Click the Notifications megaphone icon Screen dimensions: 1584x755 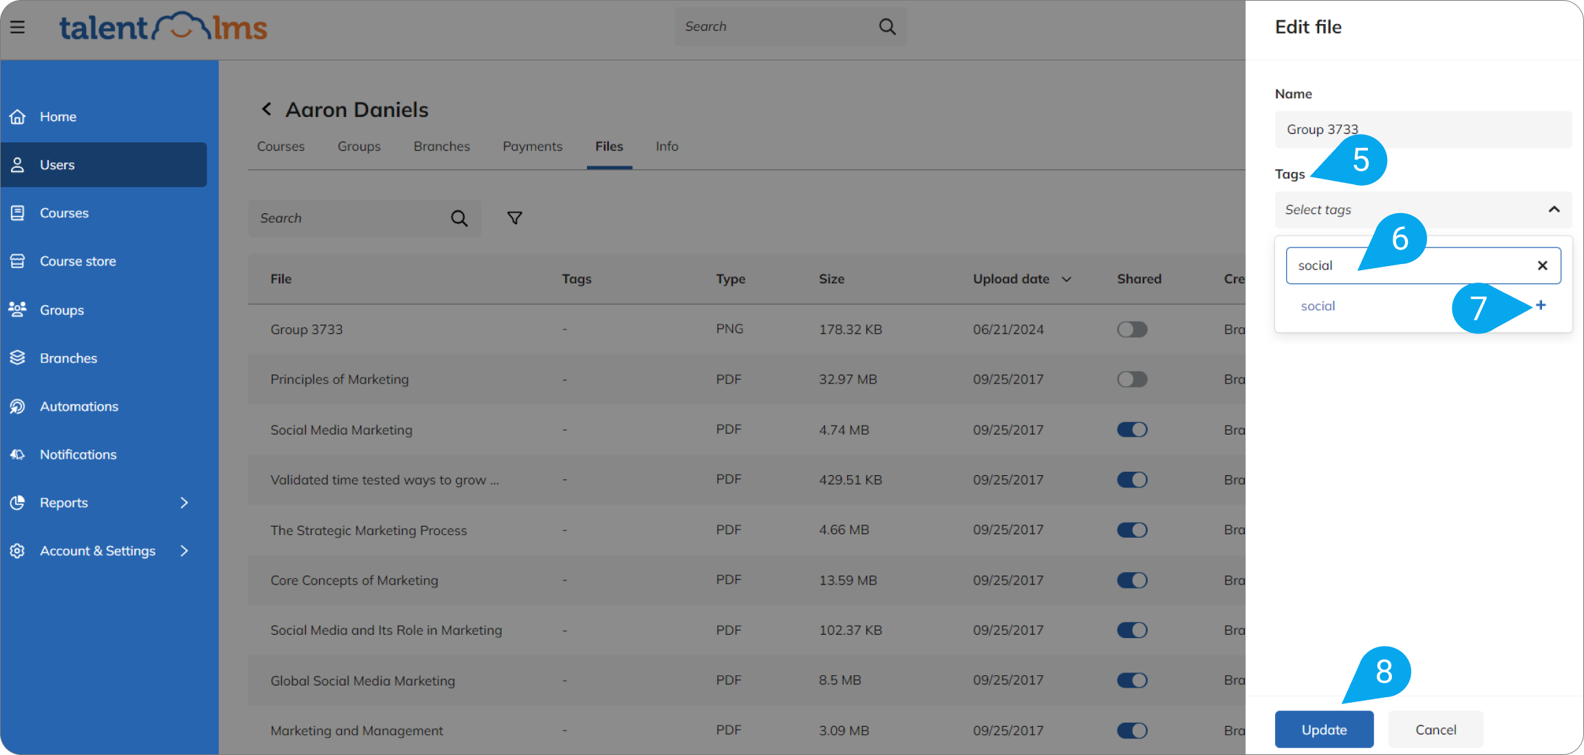tap(18, 455)
